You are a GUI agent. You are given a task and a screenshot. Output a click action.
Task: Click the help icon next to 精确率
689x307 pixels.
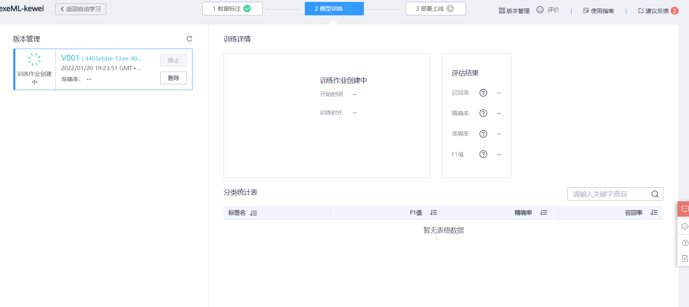point(483,113)
